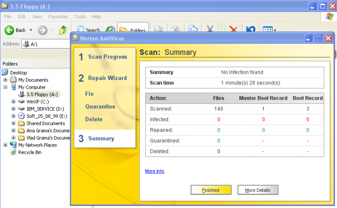Open the View menu
Image resolution: width=337 pixels, height=208 pixels.
tap(37, 17)
